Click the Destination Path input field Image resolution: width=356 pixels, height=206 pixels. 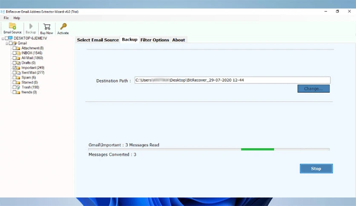(x=233, y=80)
